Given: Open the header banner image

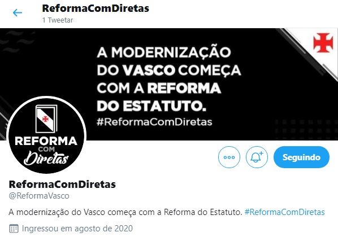Looking at the screenshot, I should coord(169,84).
